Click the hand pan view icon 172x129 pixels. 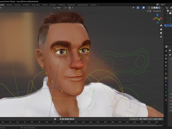click(x=161, y=29)
